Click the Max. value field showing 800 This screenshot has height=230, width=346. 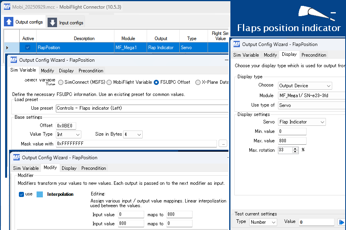[x=292, y=141]
